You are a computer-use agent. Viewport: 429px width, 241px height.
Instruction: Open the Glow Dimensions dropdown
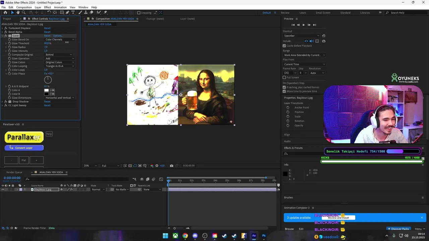coord(60,98)
